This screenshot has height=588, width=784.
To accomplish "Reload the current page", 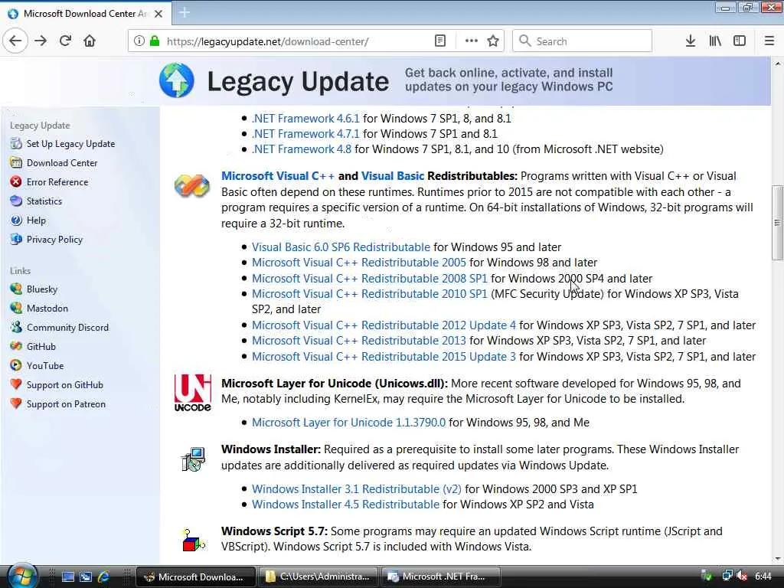I will [65, 41].
